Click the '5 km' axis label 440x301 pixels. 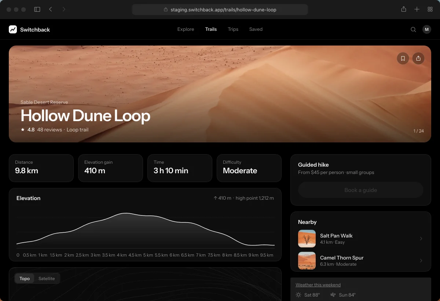click(148, 255)
